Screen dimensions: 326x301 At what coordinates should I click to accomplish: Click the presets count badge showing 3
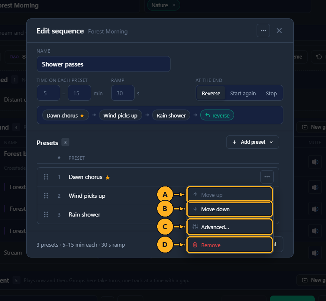[x=65, y=143]
